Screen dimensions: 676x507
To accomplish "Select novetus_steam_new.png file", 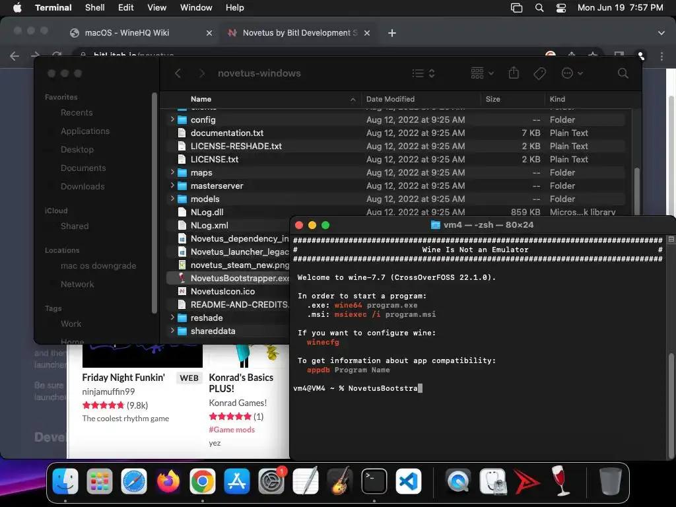I will click(x=240, y=265).
